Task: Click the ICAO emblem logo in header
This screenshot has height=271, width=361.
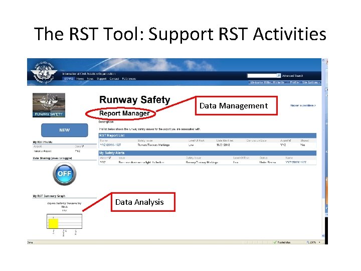Action: point(44,72)
